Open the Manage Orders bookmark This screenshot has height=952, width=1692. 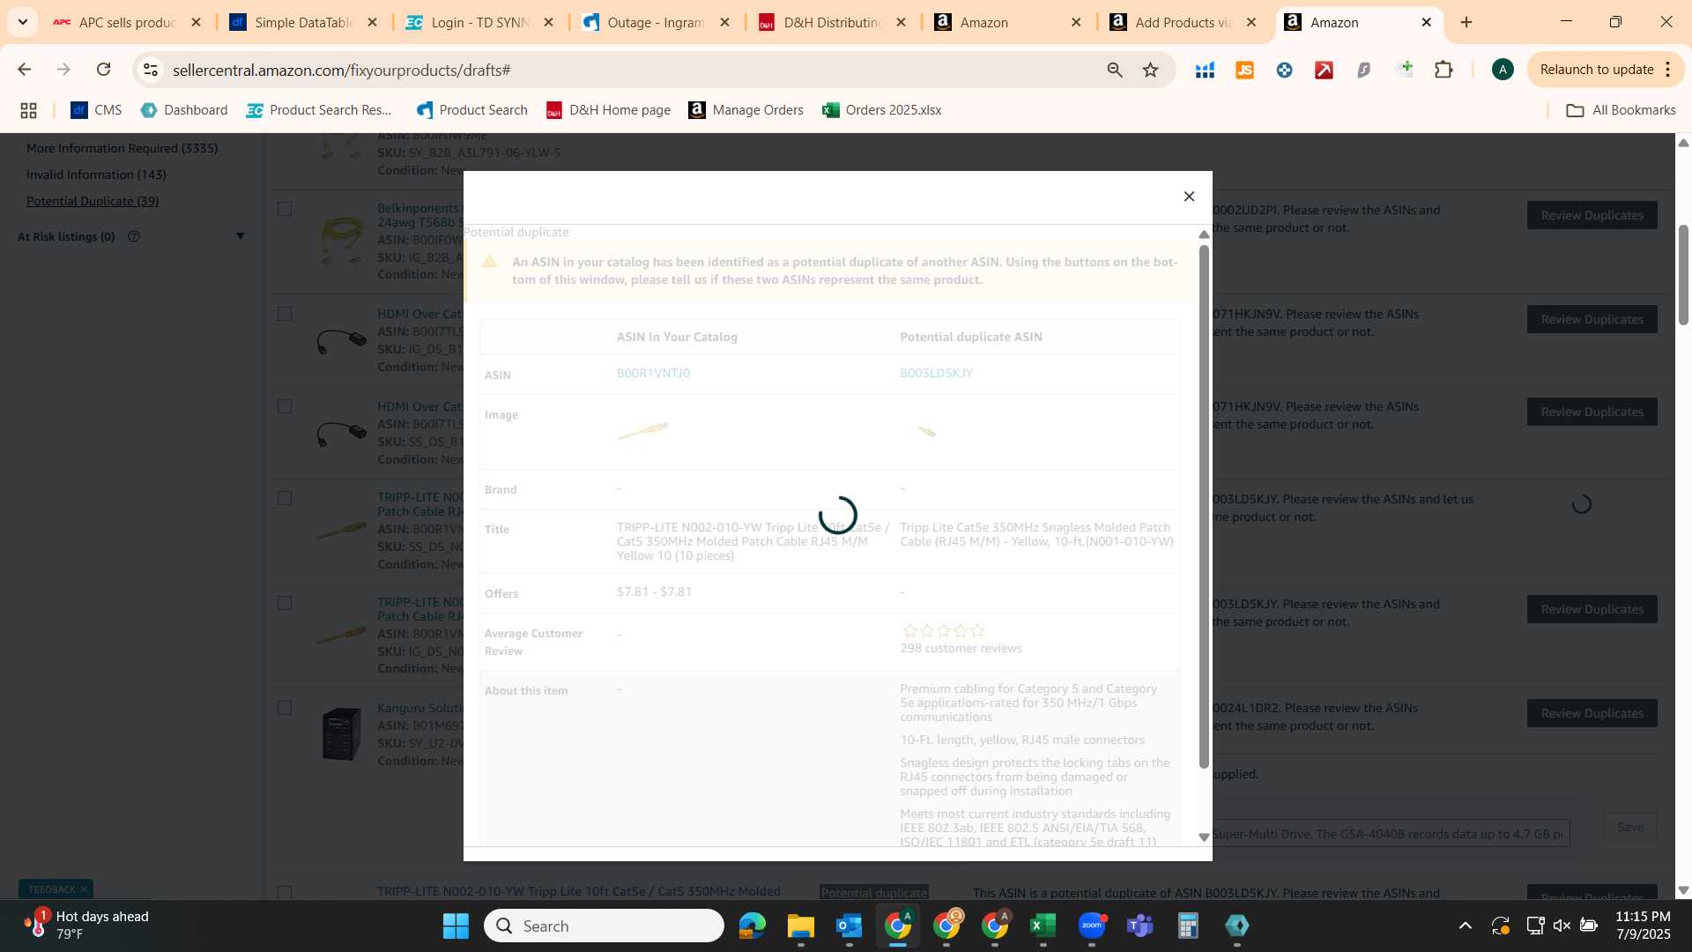(746, 110)
